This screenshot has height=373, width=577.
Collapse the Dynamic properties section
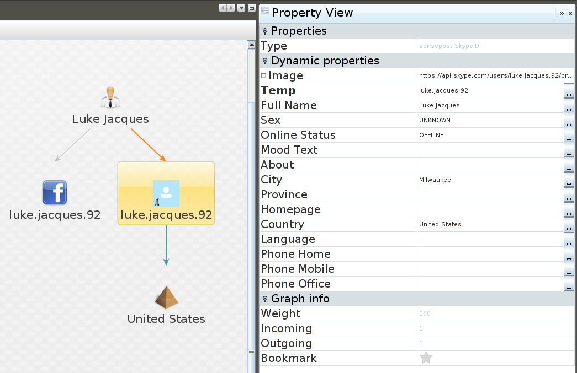(x=265, y=61)
